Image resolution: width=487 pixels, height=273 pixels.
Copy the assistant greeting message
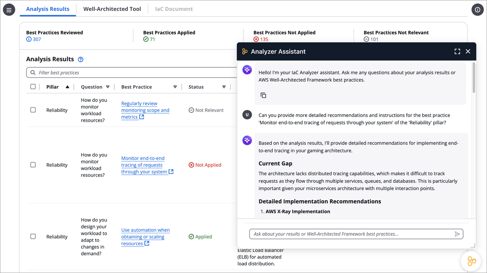263,95
